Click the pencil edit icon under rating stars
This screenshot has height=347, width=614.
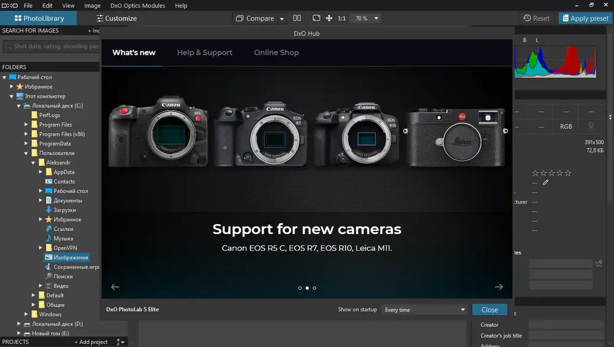[x=545, y=182]
